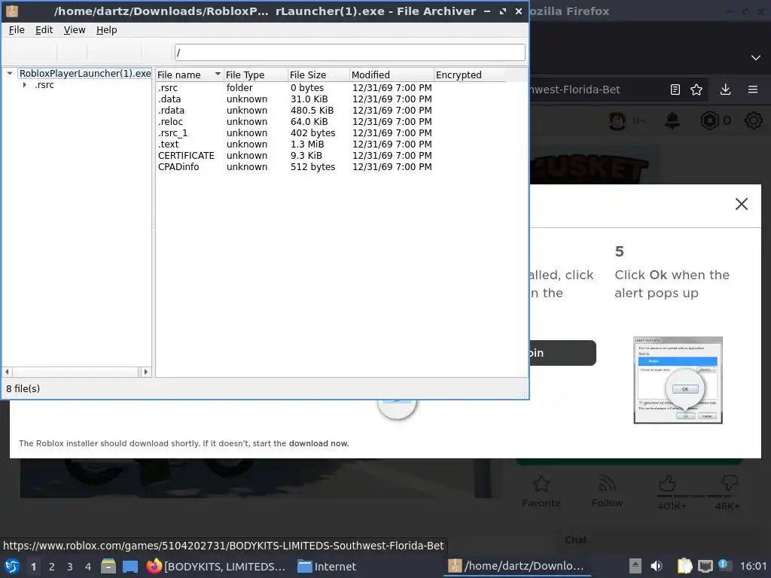Select the .rdata file row
This screenshot has height=578, width=771.
(x=331, y=110)
